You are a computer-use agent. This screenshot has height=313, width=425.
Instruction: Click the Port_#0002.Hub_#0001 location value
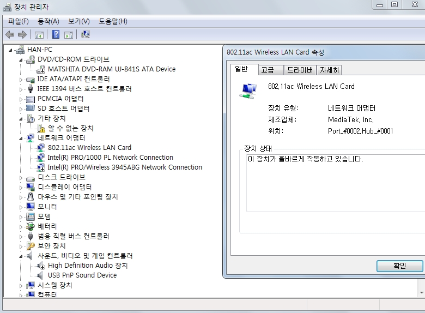pyautogui.click(x=361, y=131)
